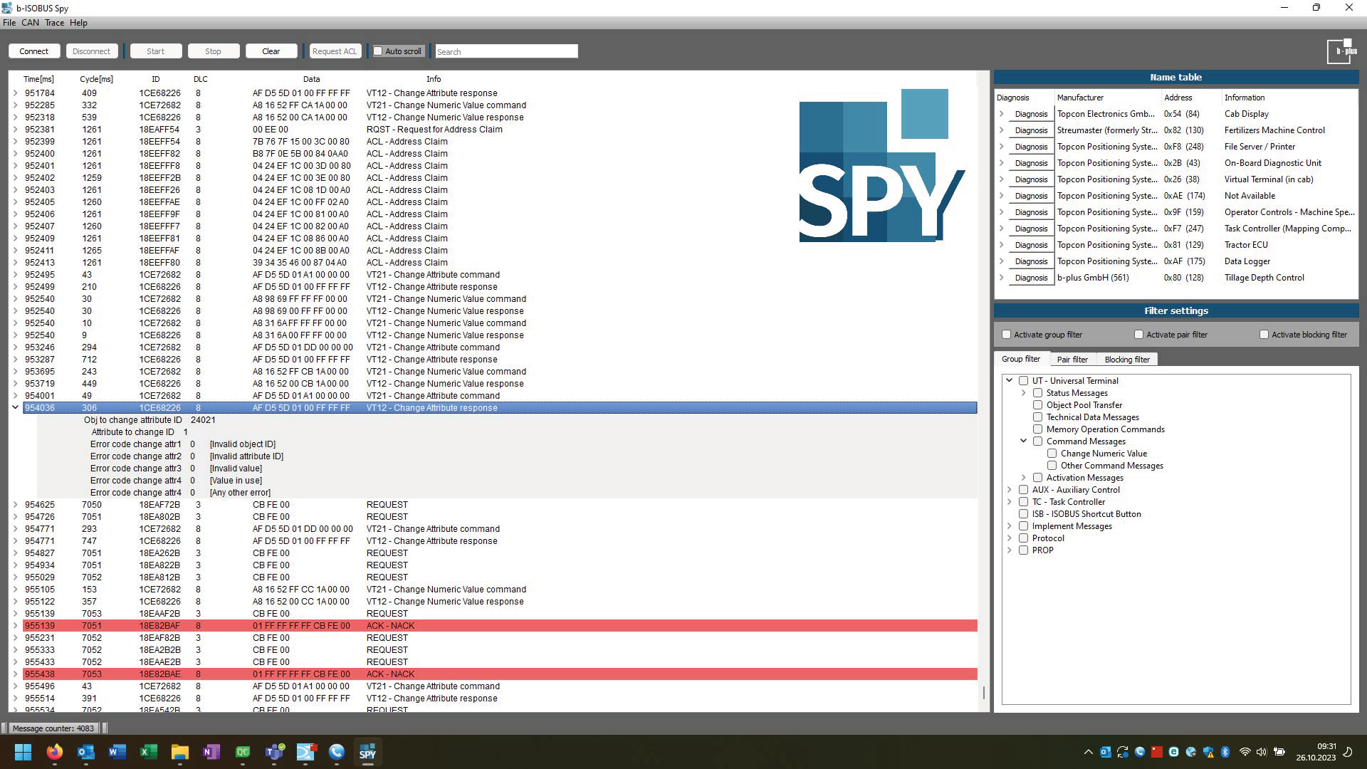Open the Help menu
The width and height of the screenshot is (1367, 769).
78,23
